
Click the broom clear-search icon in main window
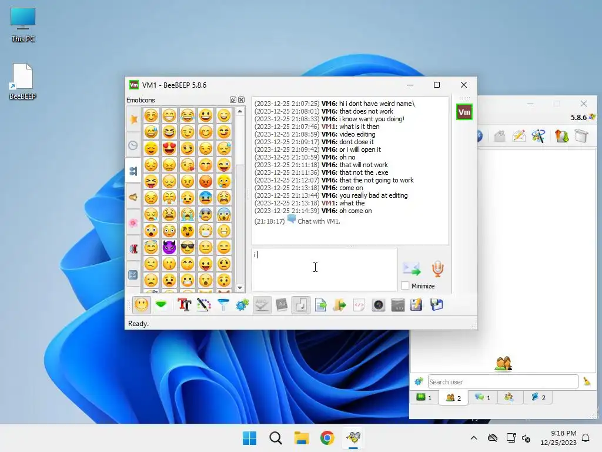click(x=587, y=381)
